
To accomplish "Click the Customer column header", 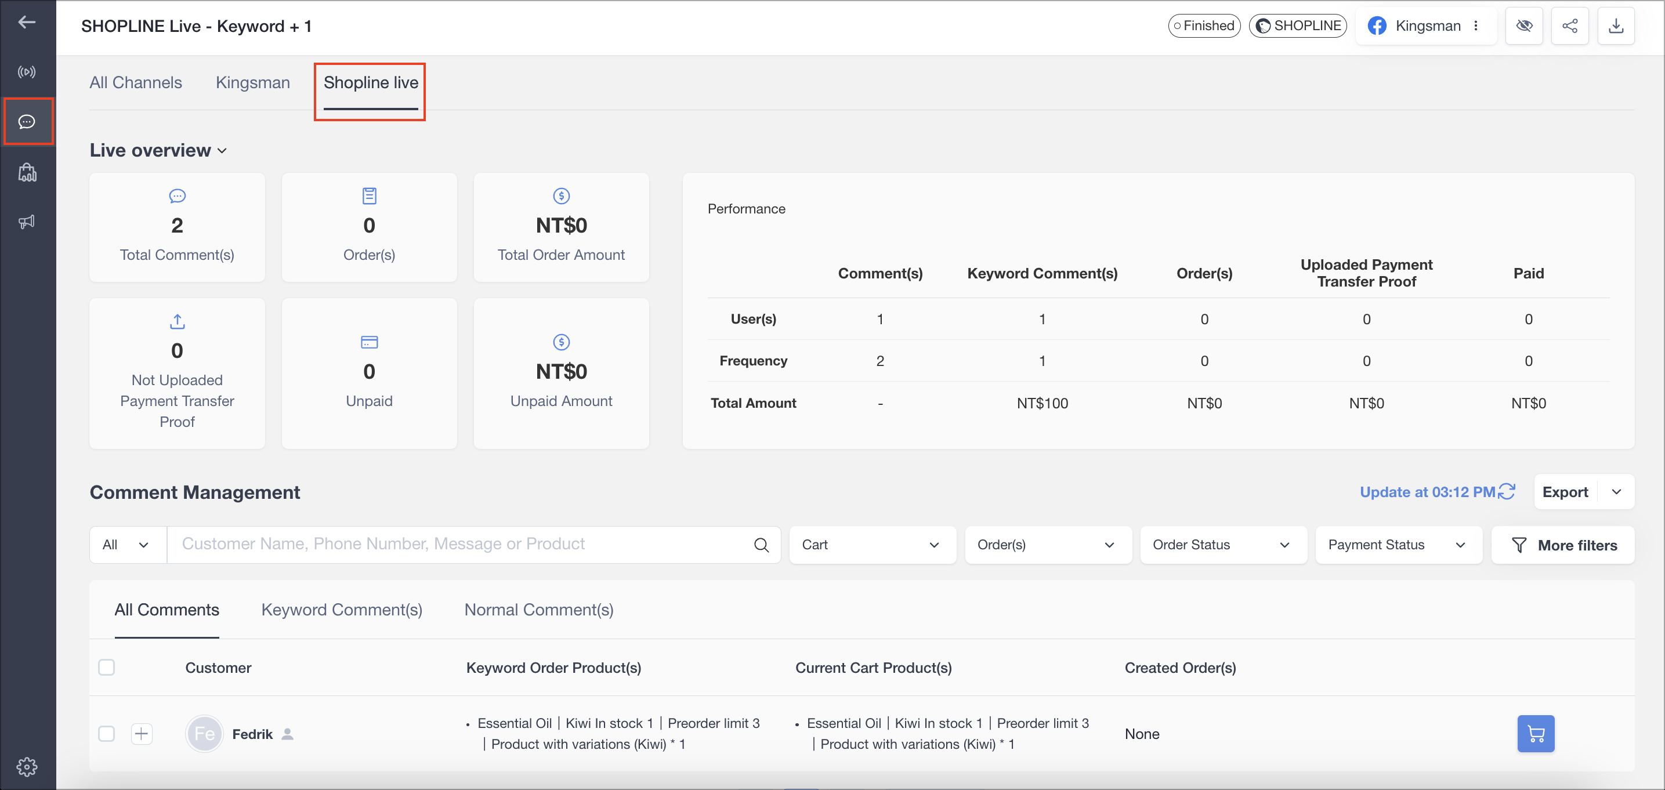I will pos(219,668).
